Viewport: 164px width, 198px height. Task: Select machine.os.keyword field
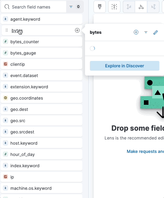tap(41, 188)
